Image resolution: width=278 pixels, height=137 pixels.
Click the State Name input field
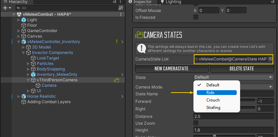[x=257, y=94]
